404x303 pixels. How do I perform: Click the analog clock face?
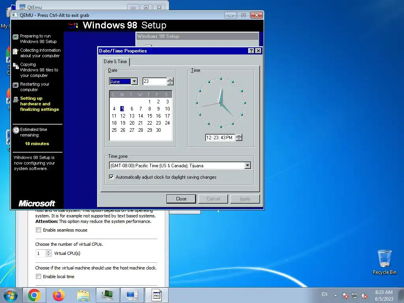point(221,103)
